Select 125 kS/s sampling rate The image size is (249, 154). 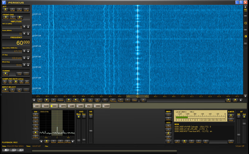pos(5,82)
